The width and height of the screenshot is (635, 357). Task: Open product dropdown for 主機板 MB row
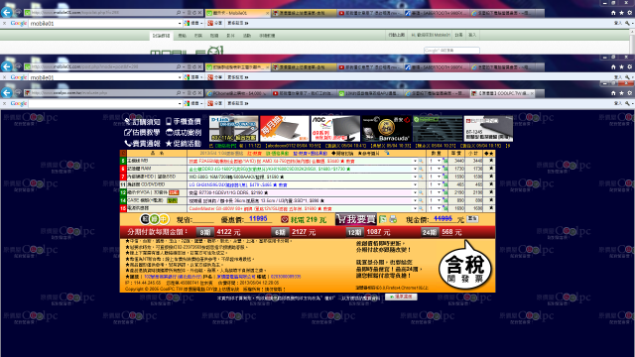pos(415,161)
